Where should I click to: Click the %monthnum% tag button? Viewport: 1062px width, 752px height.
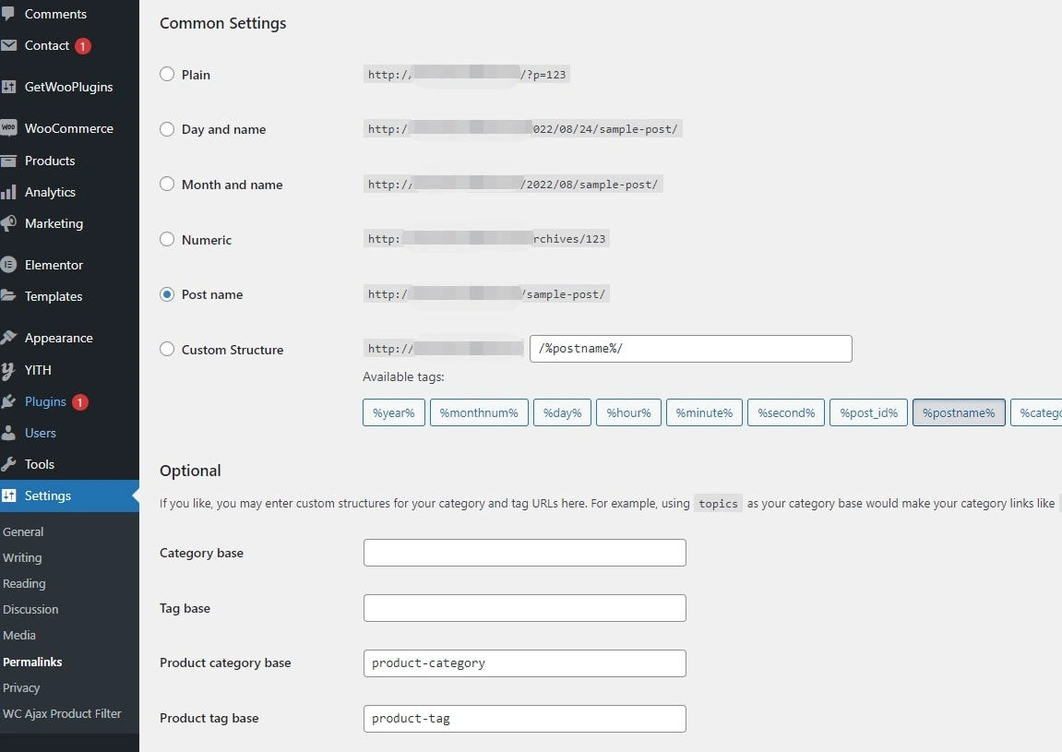tap(479, 412)
